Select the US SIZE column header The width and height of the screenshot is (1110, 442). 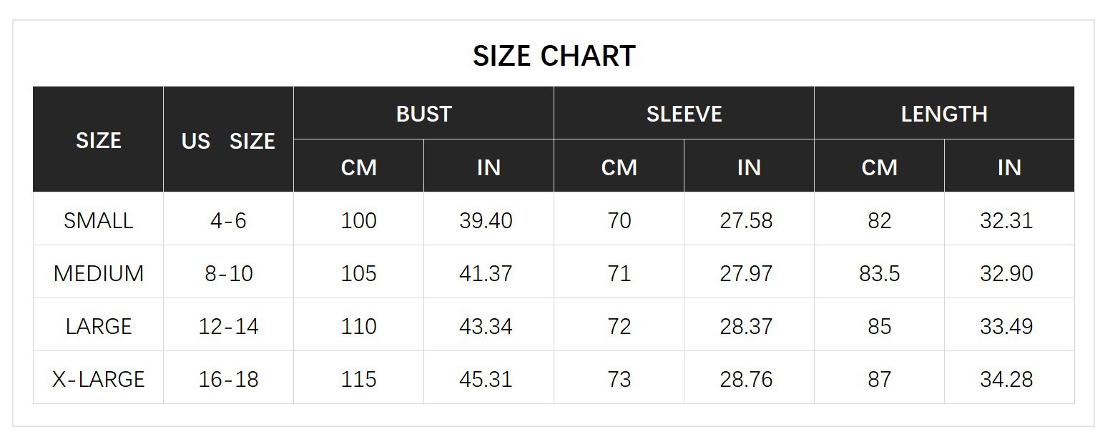click(x=228, y=141)
